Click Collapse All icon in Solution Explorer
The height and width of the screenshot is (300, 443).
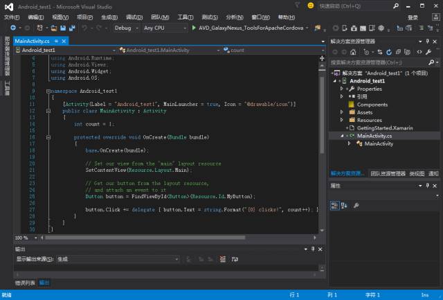[x=398, y=52]
